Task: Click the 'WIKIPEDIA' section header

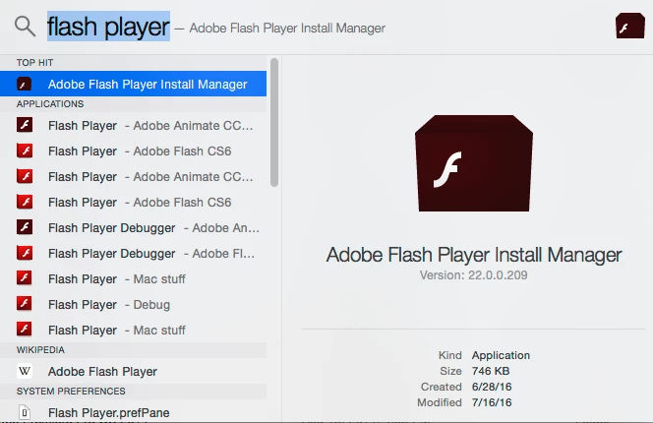Action: 40,349
